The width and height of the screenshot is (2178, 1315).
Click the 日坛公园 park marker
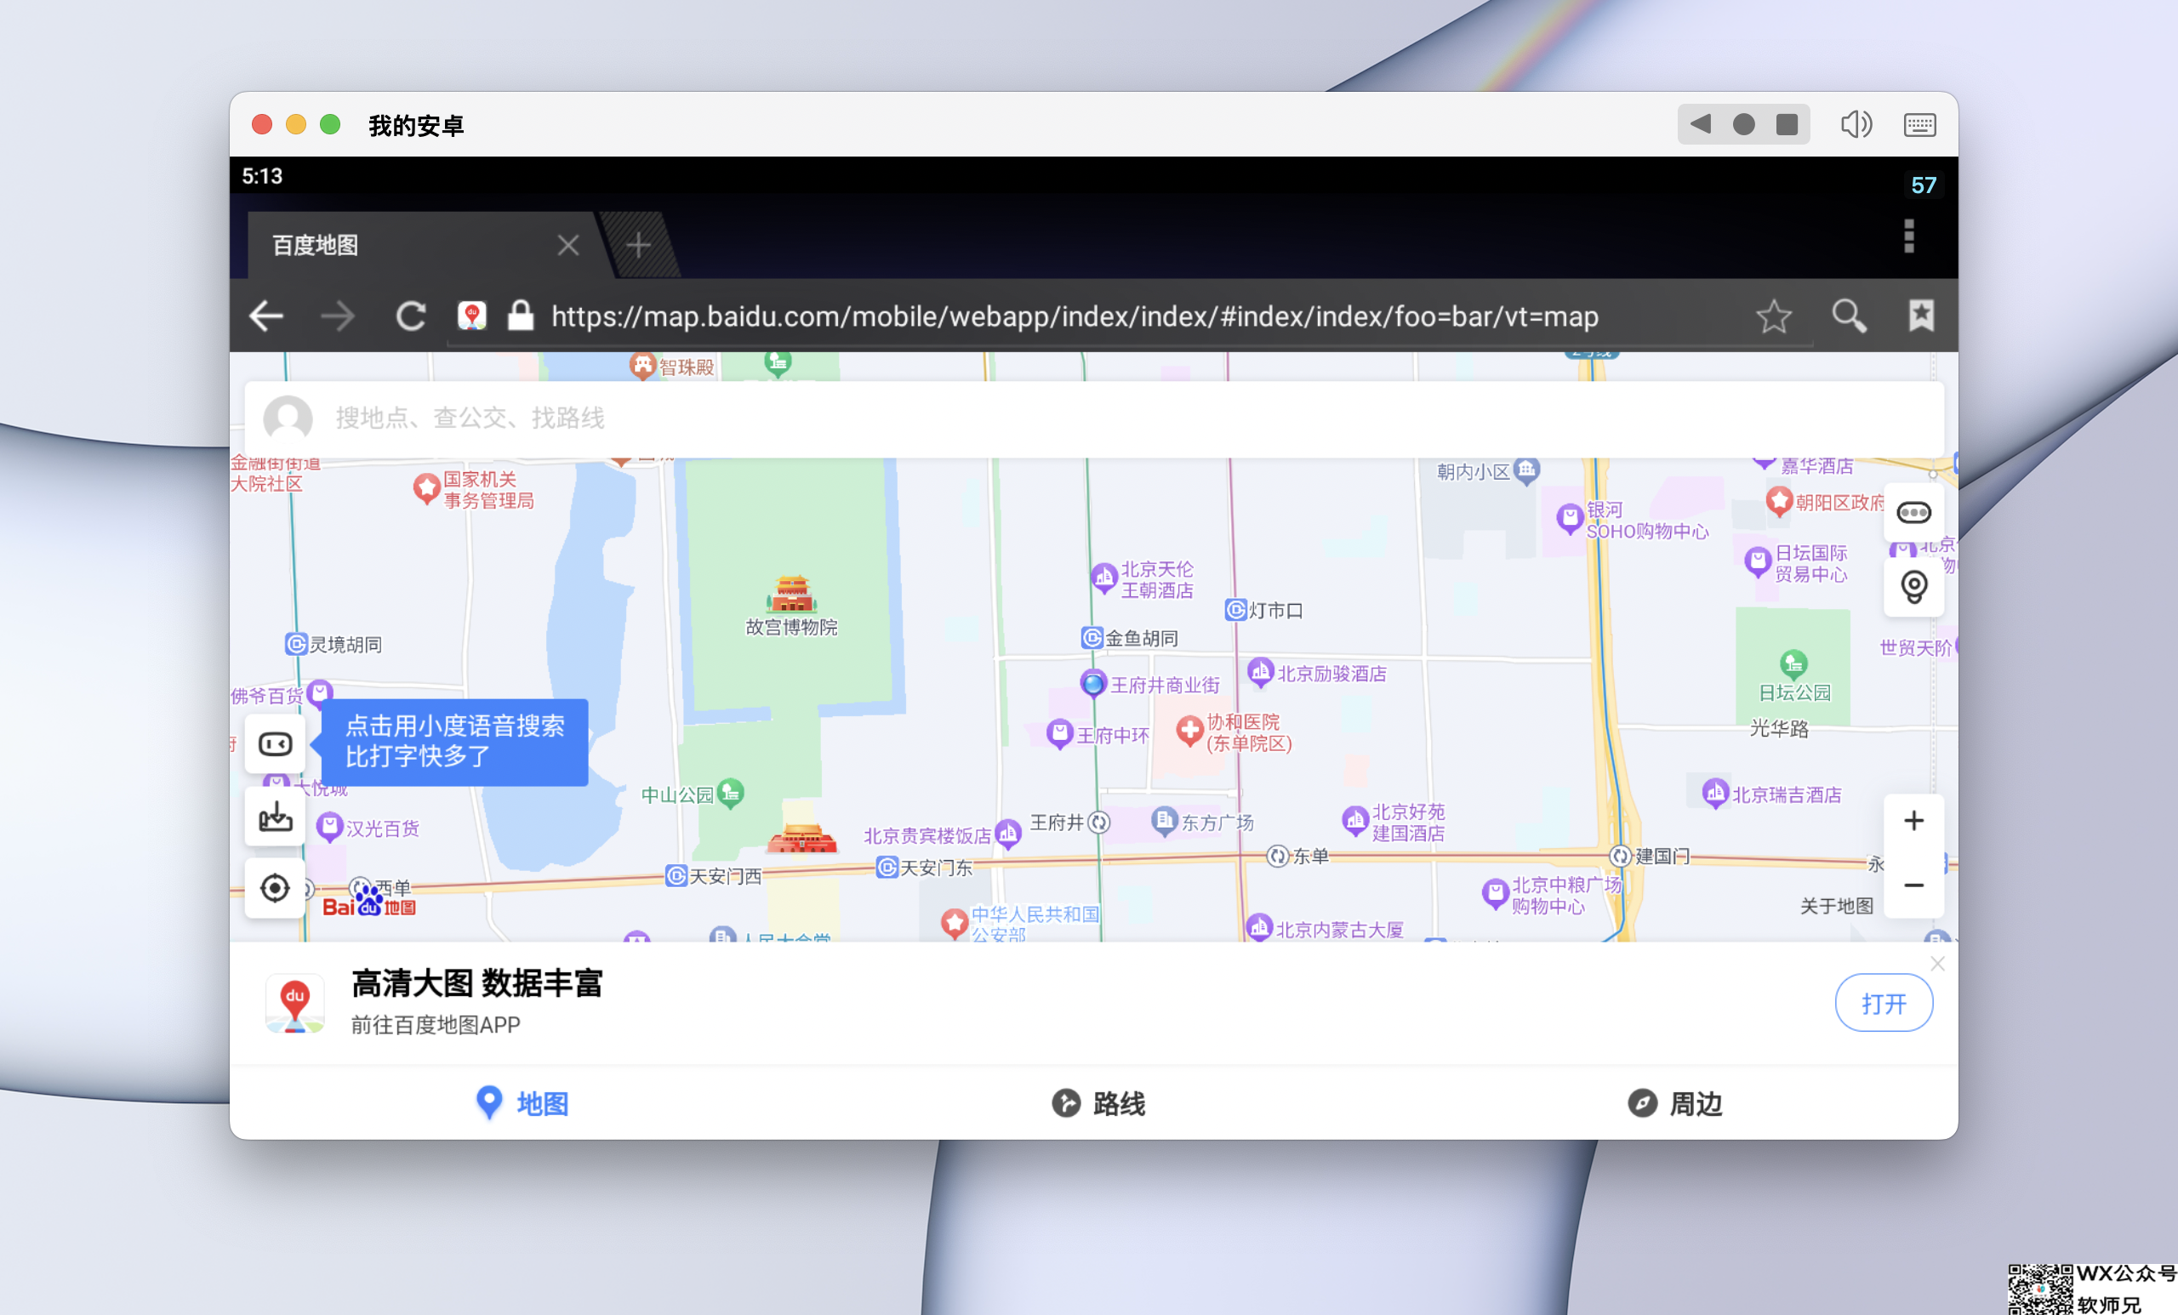click(1793, 664)
